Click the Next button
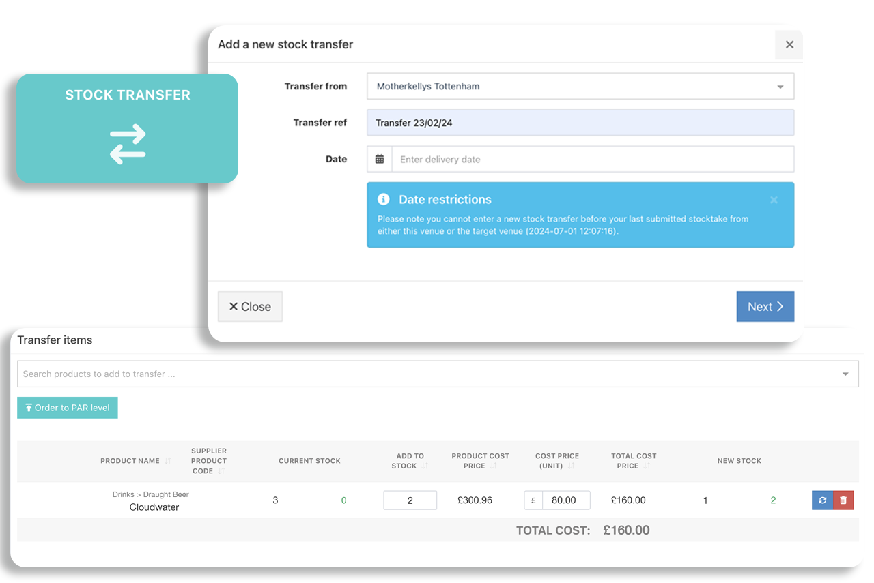Screen dimensions: 874x583 (x=765, y=307)
